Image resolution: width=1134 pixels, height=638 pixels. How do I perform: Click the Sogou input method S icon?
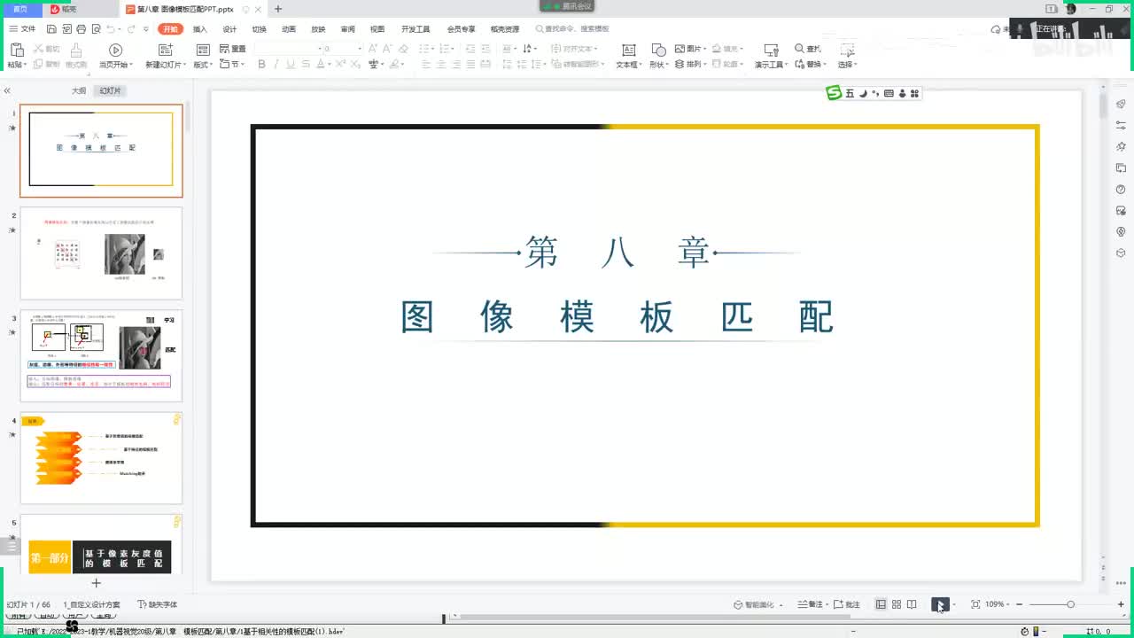(834, 93)
